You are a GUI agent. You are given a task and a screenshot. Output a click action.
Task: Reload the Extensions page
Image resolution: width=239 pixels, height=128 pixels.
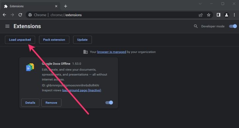click(20, 15)
